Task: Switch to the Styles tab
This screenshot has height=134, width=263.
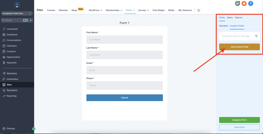Action: pyautogui.click(x=230, y=18)
